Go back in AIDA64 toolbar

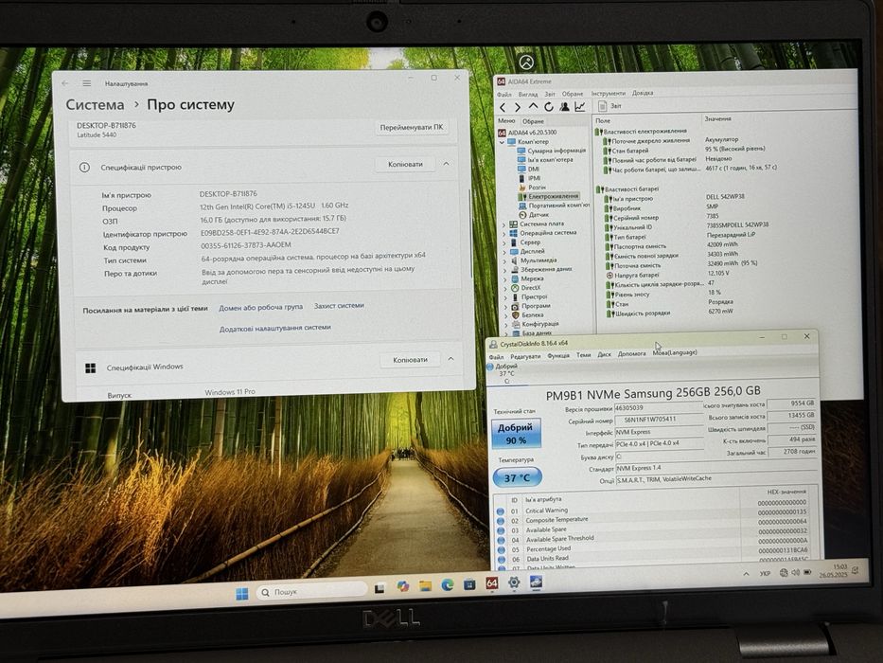coord(503,107)
